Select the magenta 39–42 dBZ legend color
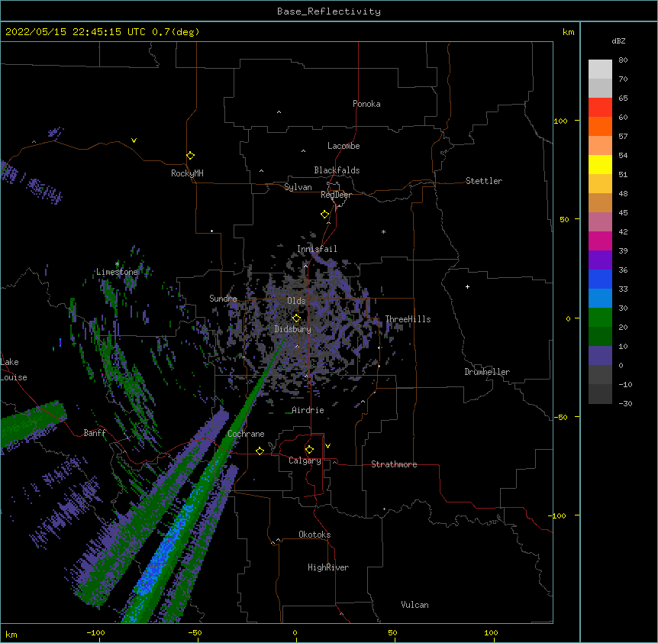 point(600,241)
